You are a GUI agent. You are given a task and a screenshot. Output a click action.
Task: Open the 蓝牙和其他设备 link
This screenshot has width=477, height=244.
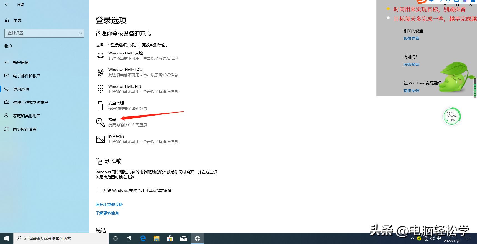point(109,205)
